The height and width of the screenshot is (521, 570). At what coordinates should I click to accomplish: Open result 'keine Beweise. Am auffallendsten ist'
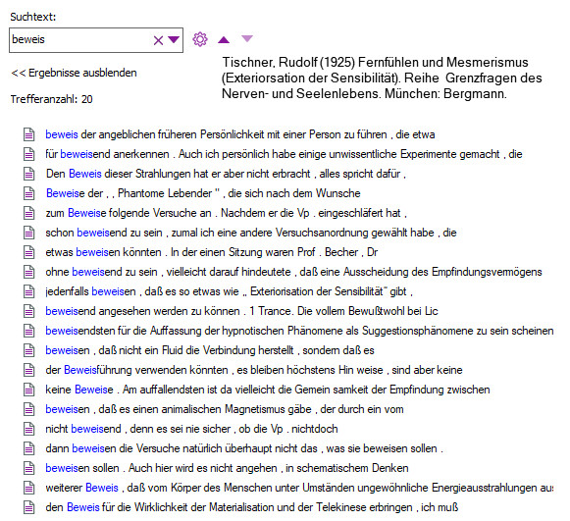tap(268, 390)
